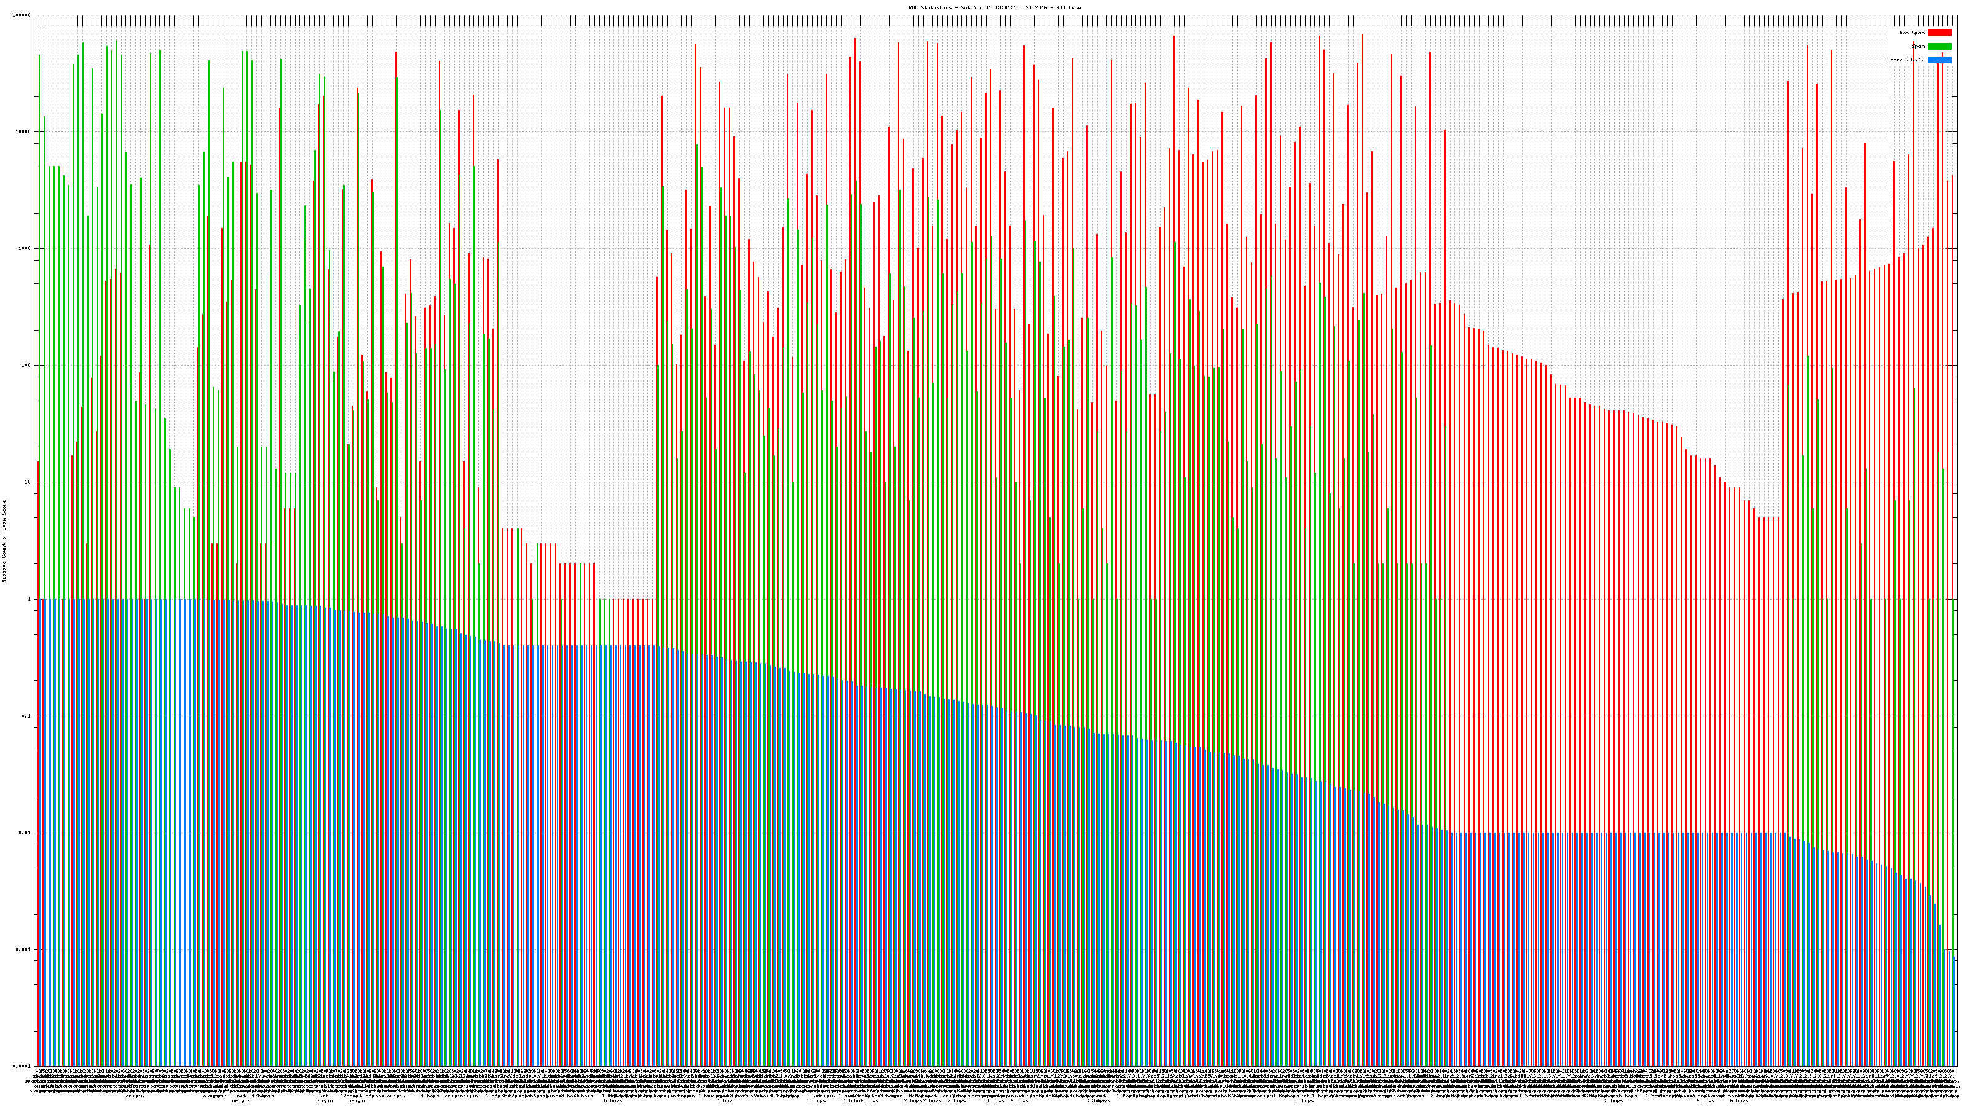Click the 10000 y-axis tick label
The height and width of the screenshot is (1106, 1967).
coord(24,132)
